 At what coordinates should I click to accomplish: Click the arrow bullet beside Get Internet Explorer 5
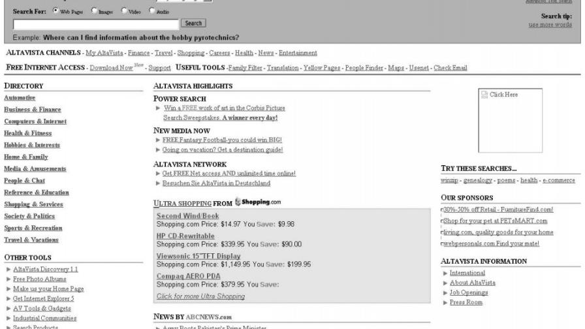point(8,298)
